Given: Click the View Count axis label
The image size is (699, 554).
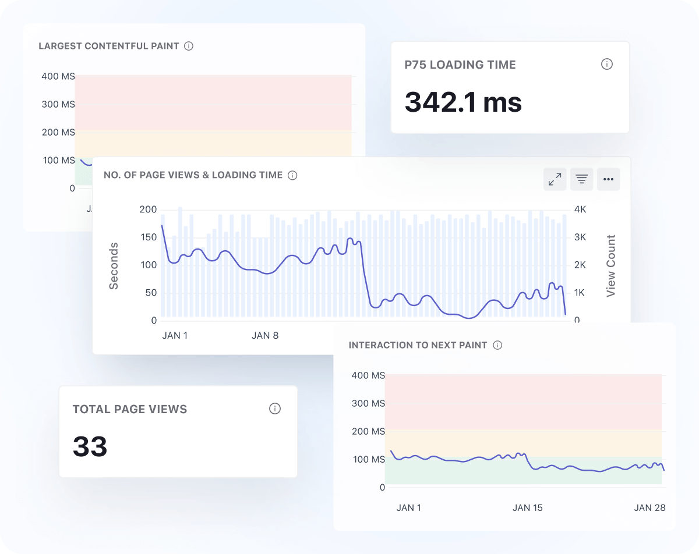Looking at the screenshot, I should point(610,265).
